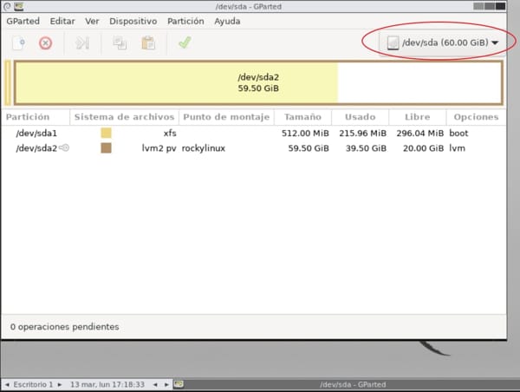Minimize the GParted window
This screenshot has height=392, width=520.
pyautogui.click(x=478, y=6)
